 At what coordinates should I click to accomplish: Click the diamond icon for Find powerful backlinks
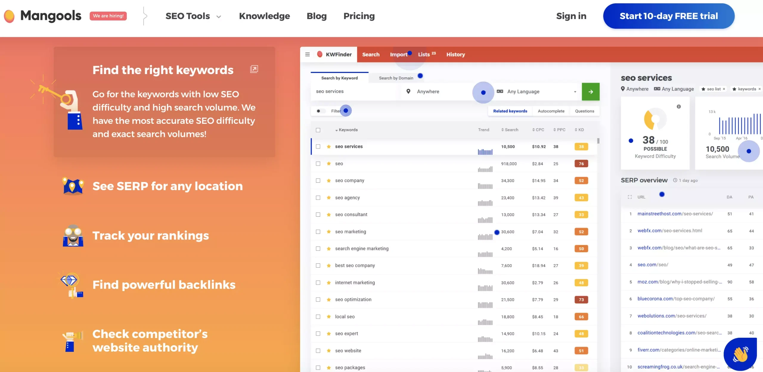pos(71,285)
